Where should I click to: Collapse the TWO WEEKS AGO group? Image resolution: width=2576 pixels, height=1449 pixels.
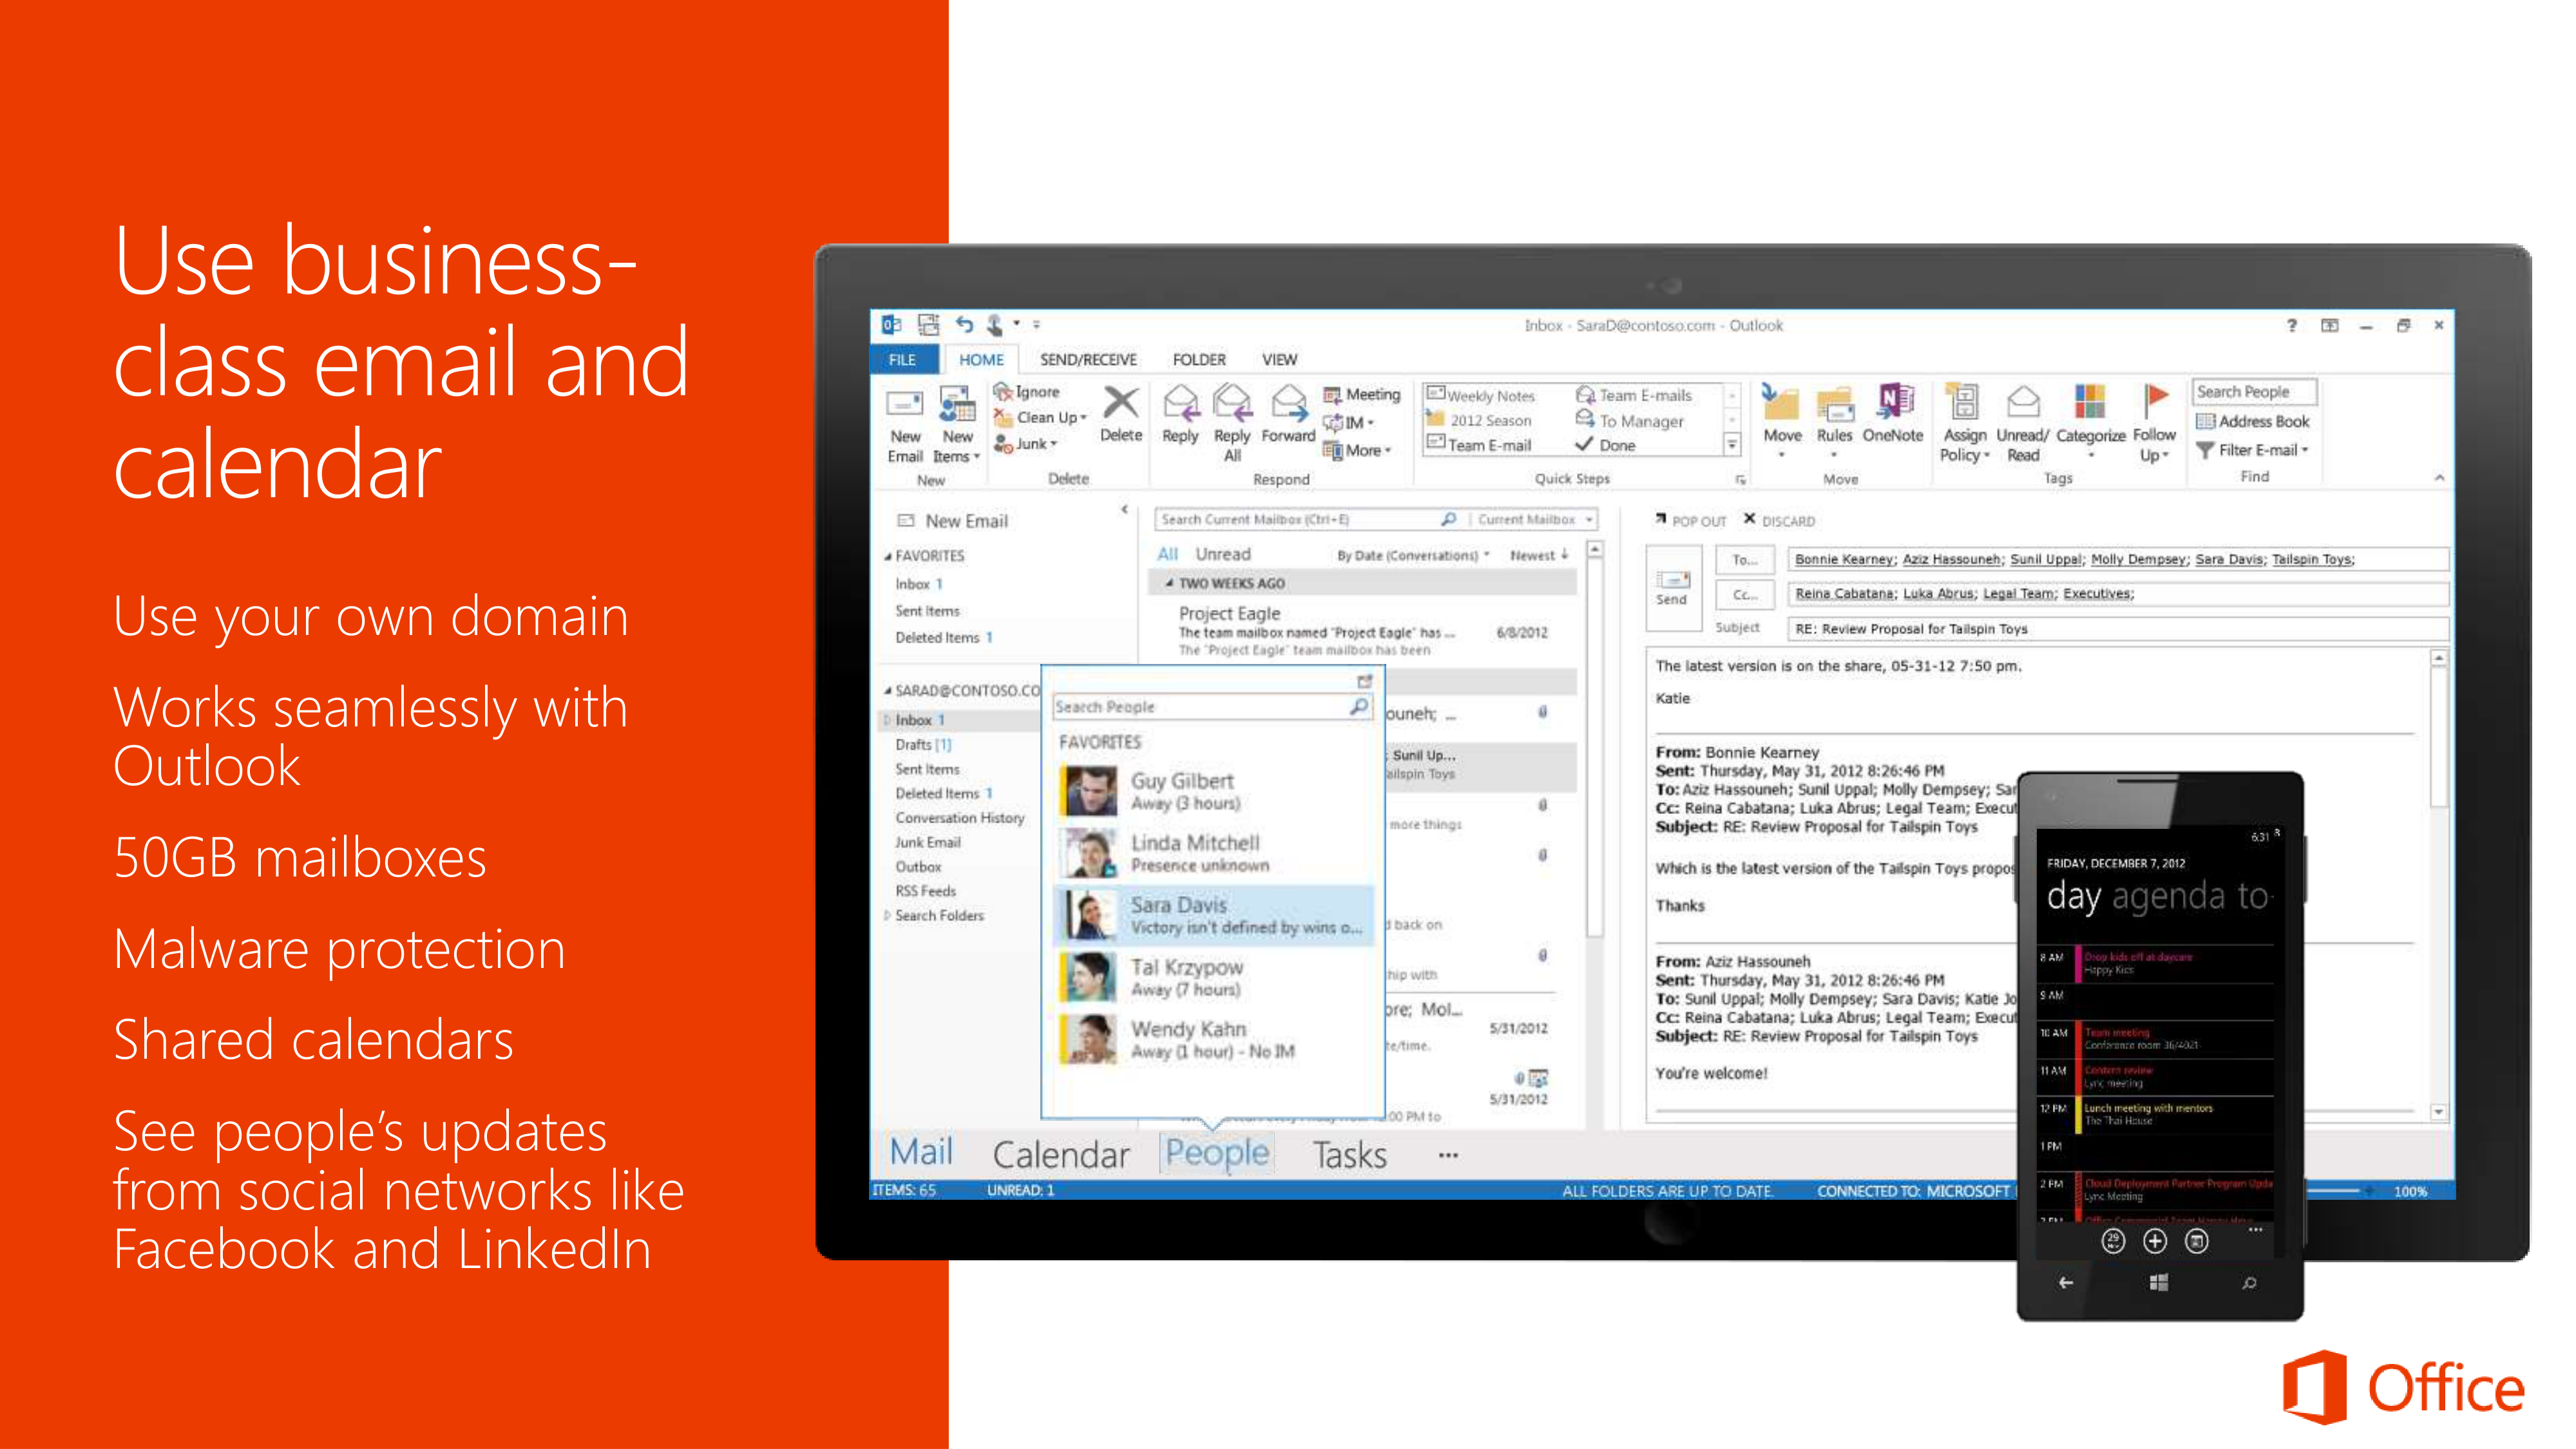pyautogui.click(x=1169, y=583)
